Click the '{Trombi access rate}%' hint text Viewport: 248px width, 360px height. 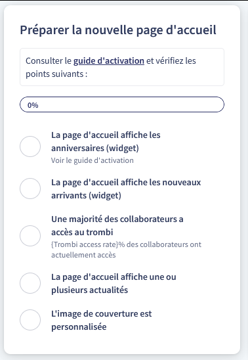click(x=126, y=250)
